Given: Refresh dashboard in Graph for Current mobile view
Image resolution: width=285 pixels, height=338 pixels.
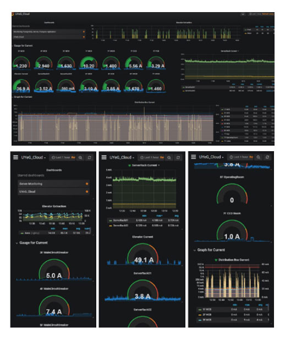Looking at the screenshot, I should pyautogui.click(x=267, y=157).
